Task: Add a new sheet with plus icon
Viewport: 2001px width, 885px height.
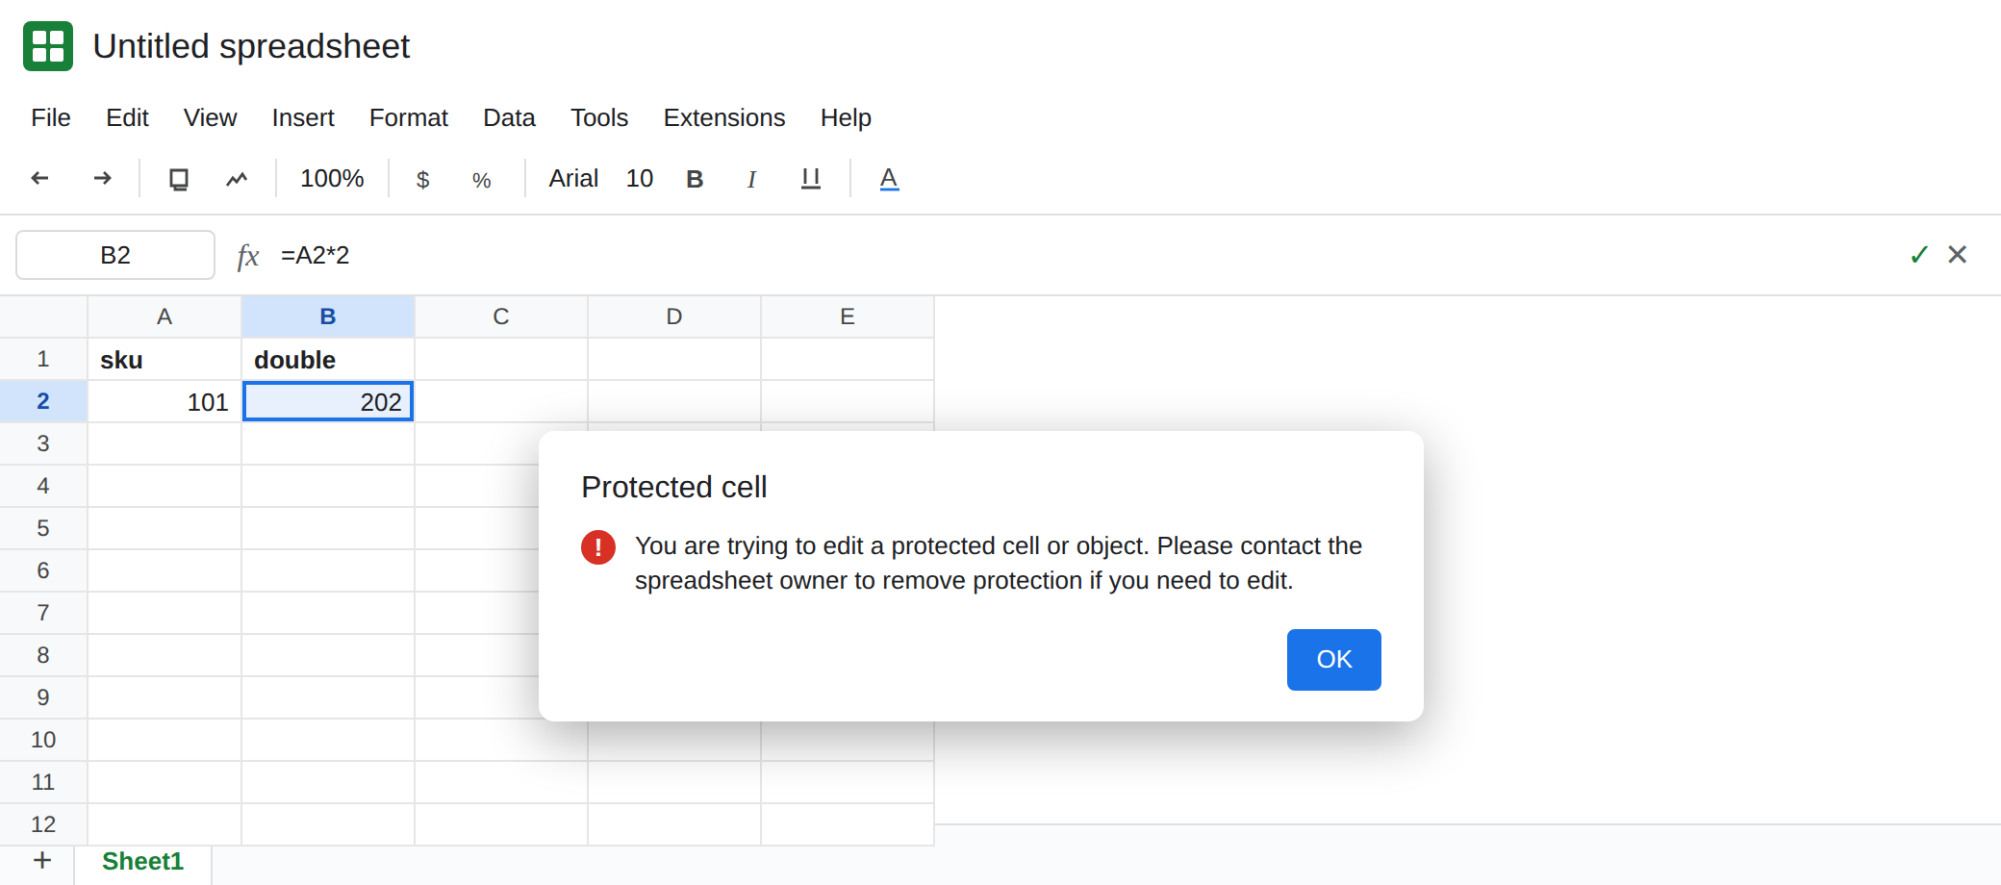Action: point(42,861)
